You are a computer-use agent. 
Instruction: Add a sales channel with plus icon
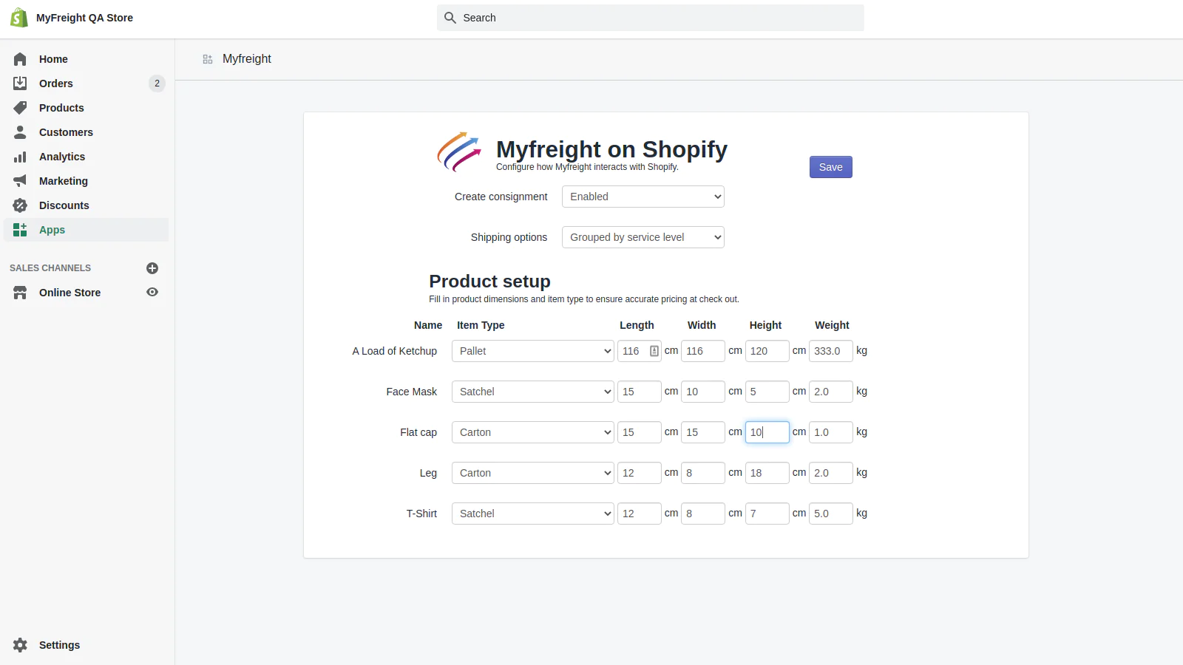[152, 268]
